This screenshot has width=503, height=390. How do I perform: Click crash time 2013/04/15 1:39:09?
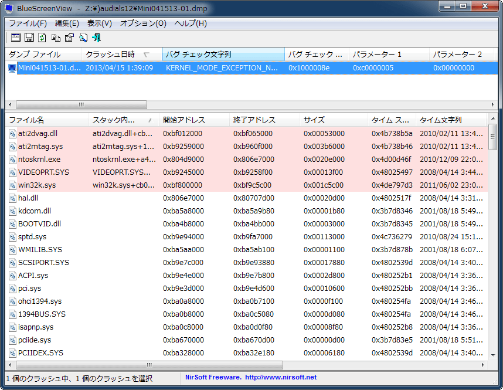click(x=120, y=68)
